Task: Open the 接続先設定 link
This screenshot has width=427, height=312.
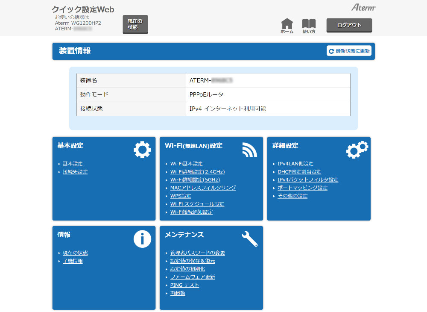Action: pyautogui.click(x=75, y=172)
